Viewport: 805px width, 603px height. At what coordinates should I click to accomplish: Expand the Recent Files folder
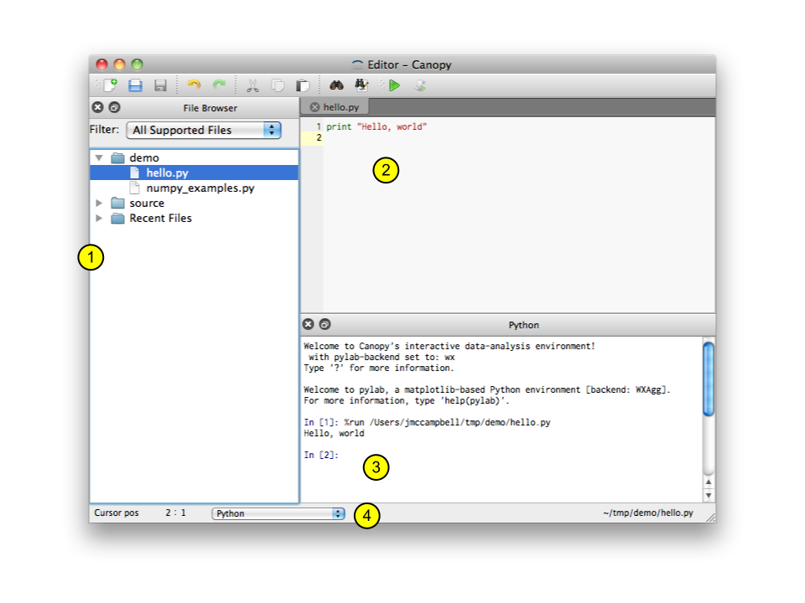pyautogui.click(x=99, y=218)
